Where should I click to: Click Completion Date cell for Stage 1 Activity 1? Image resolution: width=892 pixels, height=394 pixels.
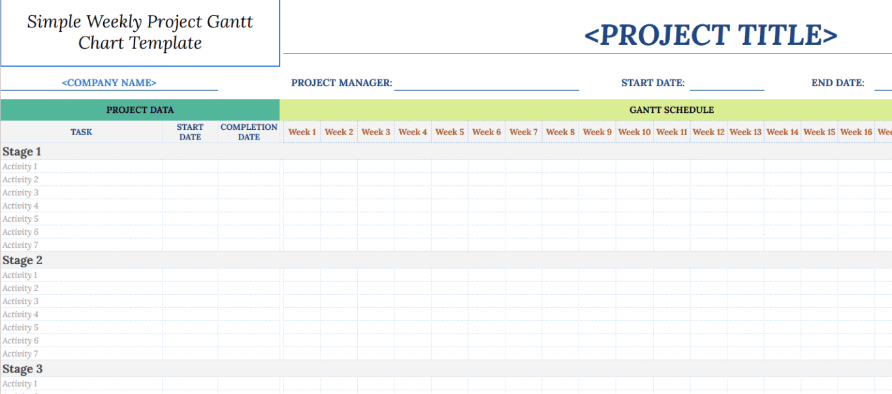click(x=249, y=166)
